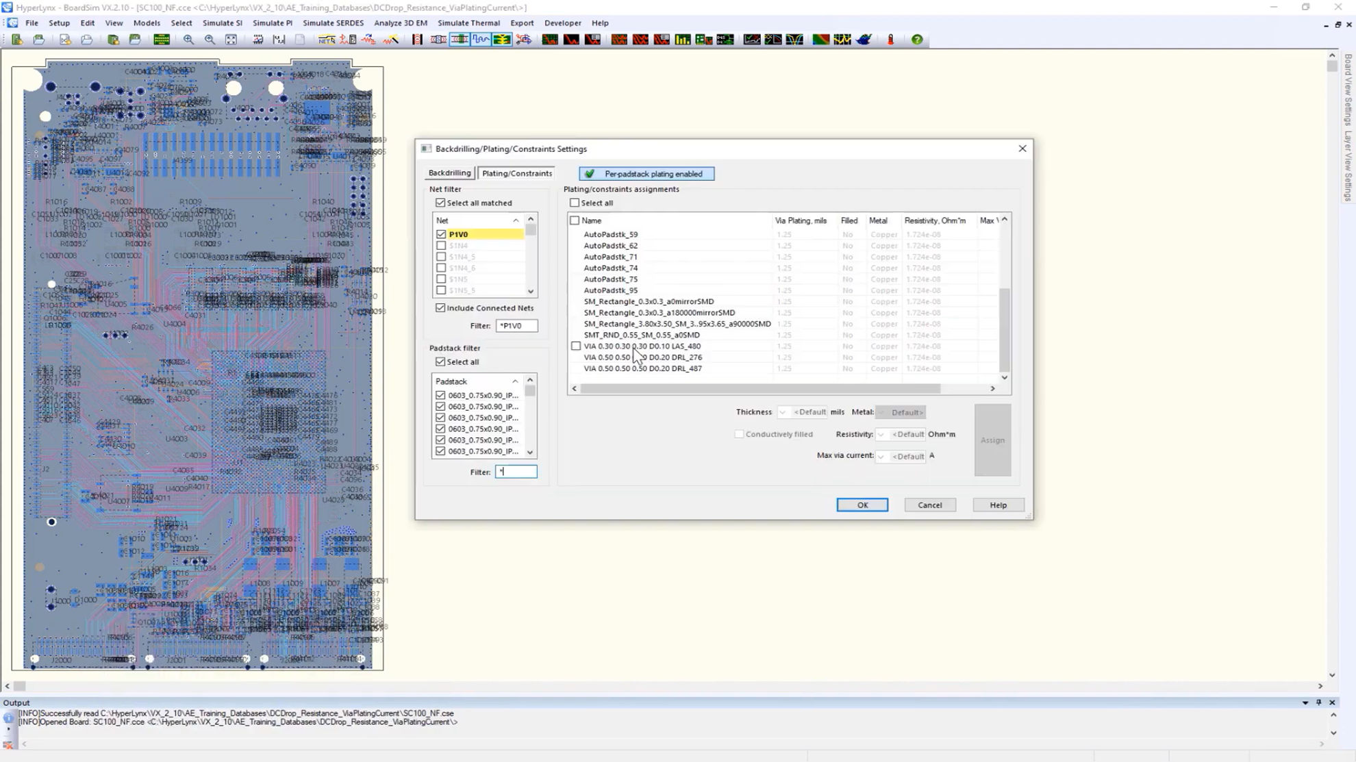Click the Fit to Window arrows icon

pyautogui.click(x=231, y=40)
